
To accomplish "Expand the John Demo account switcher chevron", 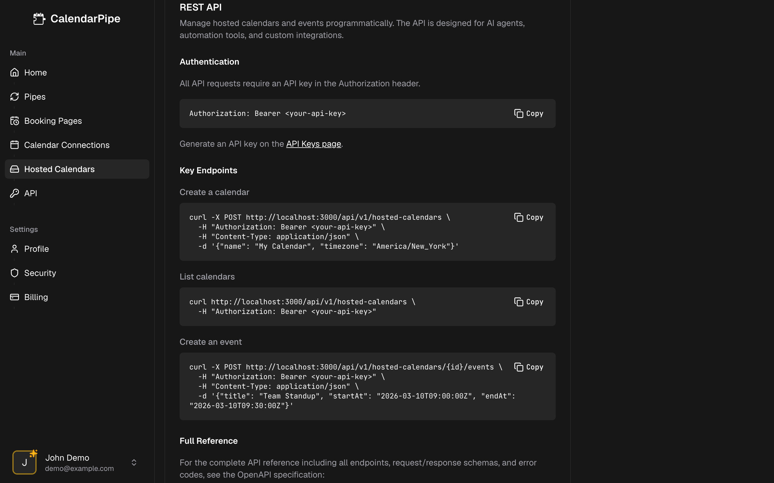I will point(134,462).
